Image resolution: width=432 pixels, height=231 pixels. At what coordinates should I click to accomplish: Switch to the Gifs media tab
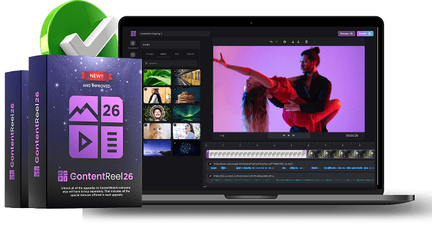177,54
